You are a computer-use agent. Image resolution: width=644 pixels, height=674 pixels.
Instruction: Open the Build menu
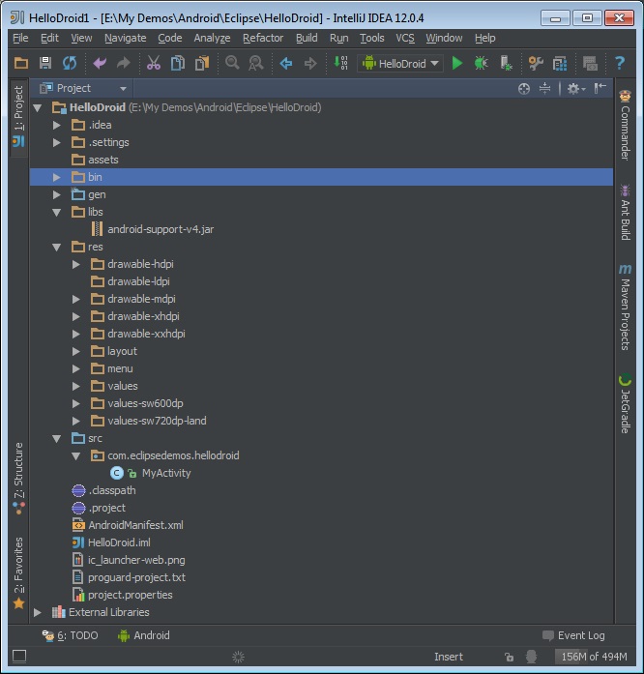[307, 39]
